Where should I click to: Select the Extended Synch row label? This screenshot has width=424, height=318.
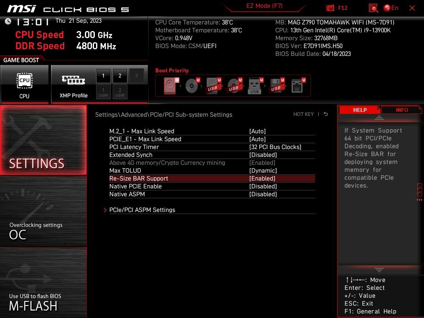131,155
